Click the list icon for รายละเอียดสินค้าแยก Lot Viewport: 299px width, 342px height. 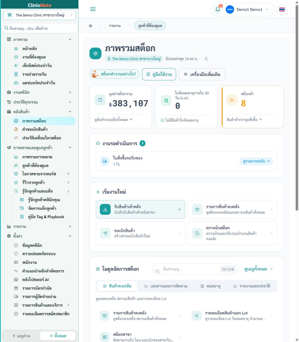tap(196, 316)
